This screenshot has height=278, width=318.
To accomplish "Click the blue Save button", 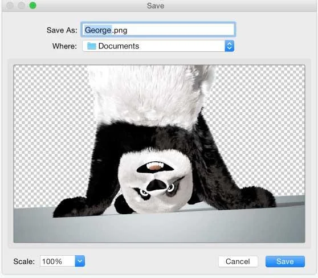I will [x=285, y=261].
